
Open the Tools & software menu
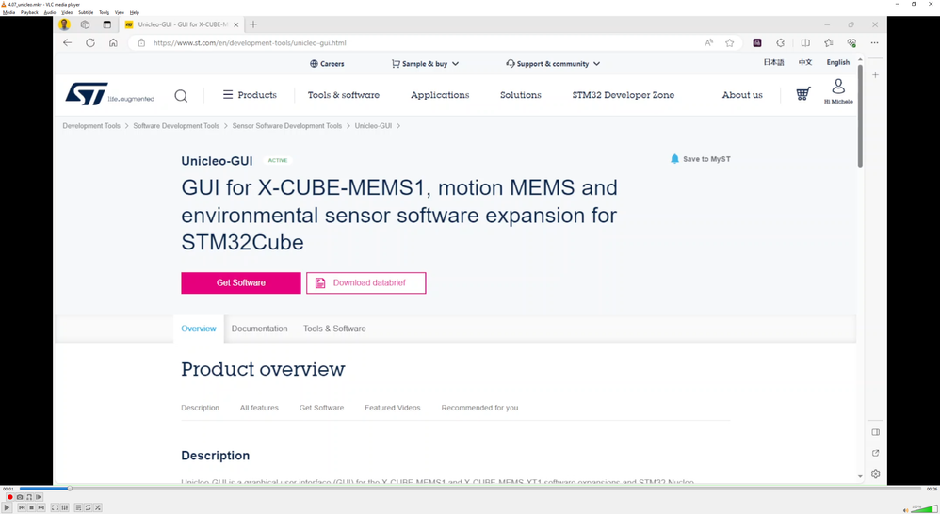pyautogui.click(x=344, y=95)
